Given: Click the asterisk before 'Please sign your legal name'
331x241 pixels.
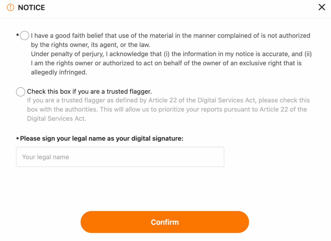Looking at the screenshot, I should coord(17,139).
